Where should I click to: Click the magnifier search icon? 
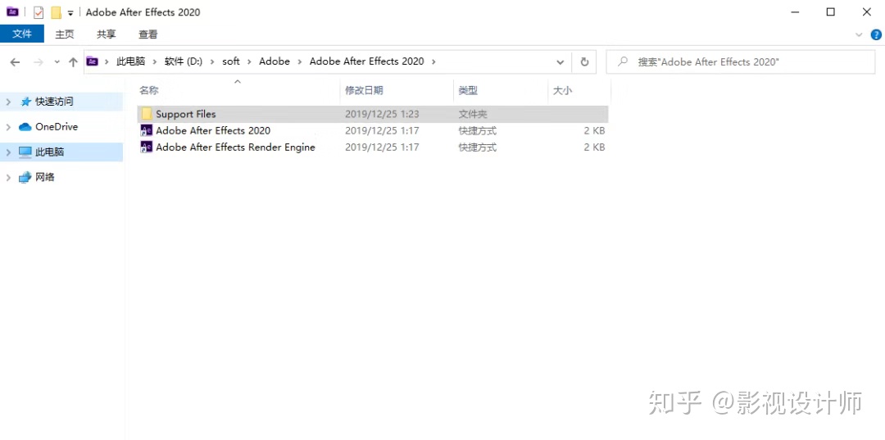623,61
